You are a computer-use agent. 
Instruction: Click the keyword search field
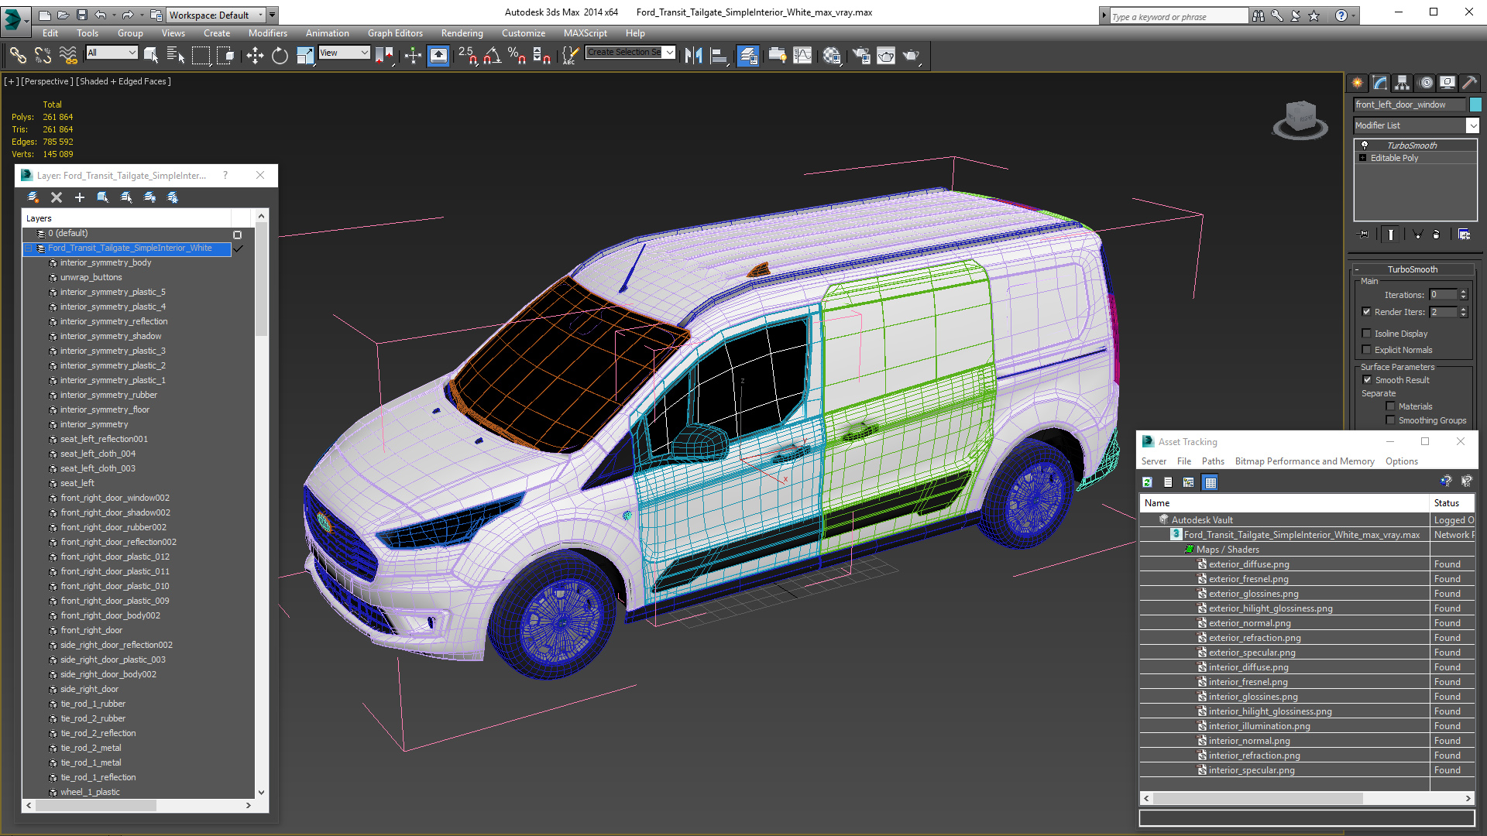[x=1179, y=16]
